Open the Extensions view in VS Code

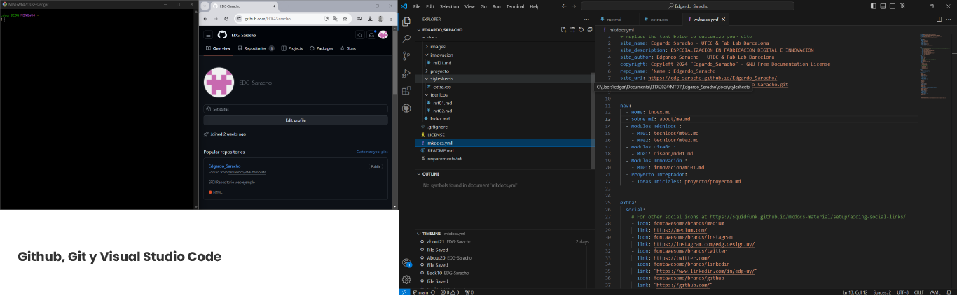tap(406, 91)
